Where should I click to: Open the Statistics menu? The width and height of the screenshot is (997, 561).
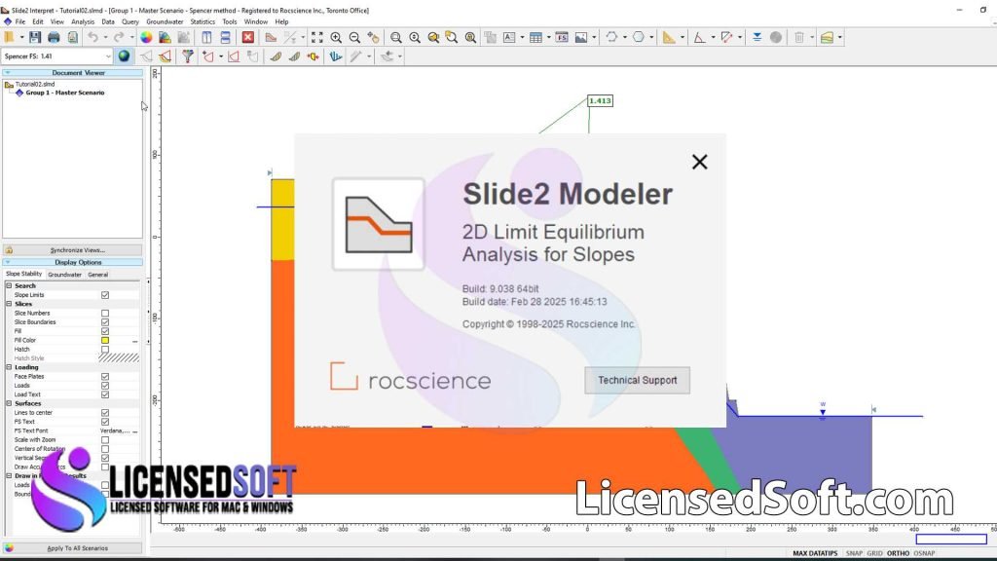(203, 21)
